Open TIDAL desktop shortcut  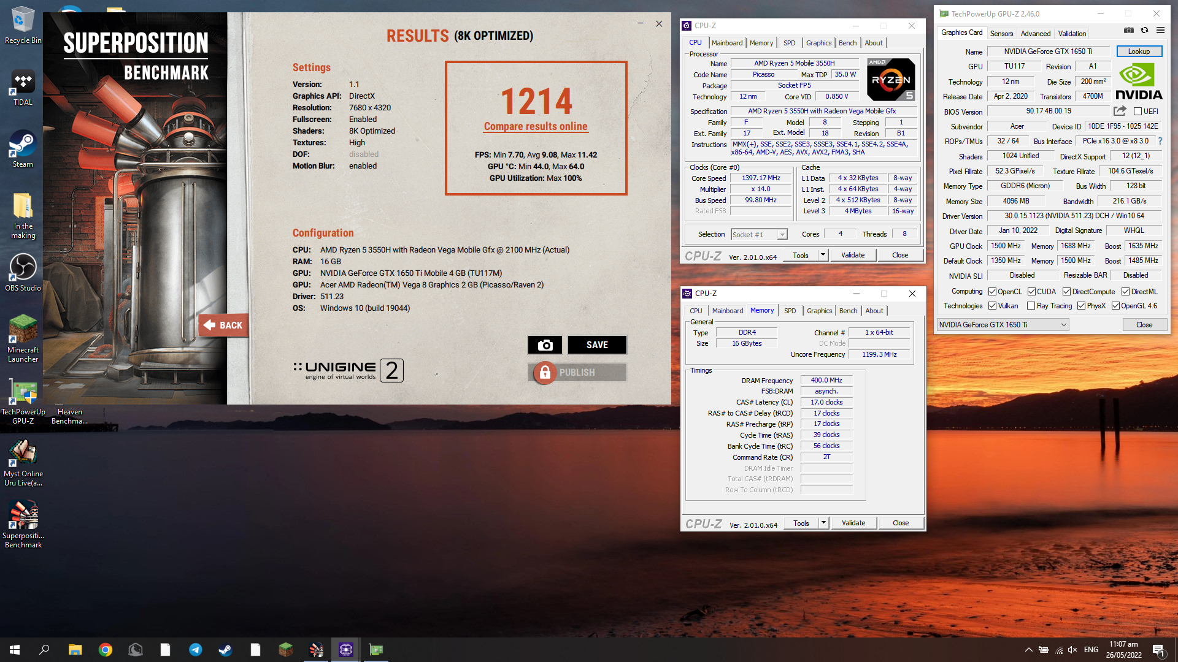coord(23,88)
